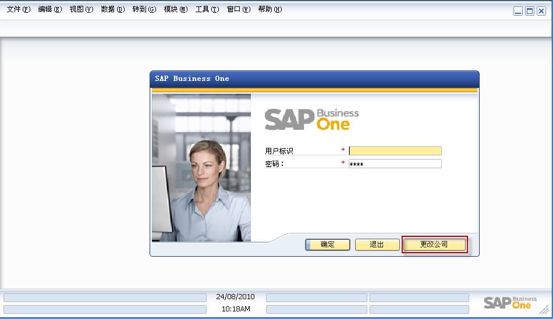Open the 数据 (D) menu
The height and width of the screenshot is (319, 553).
(113, 9)
